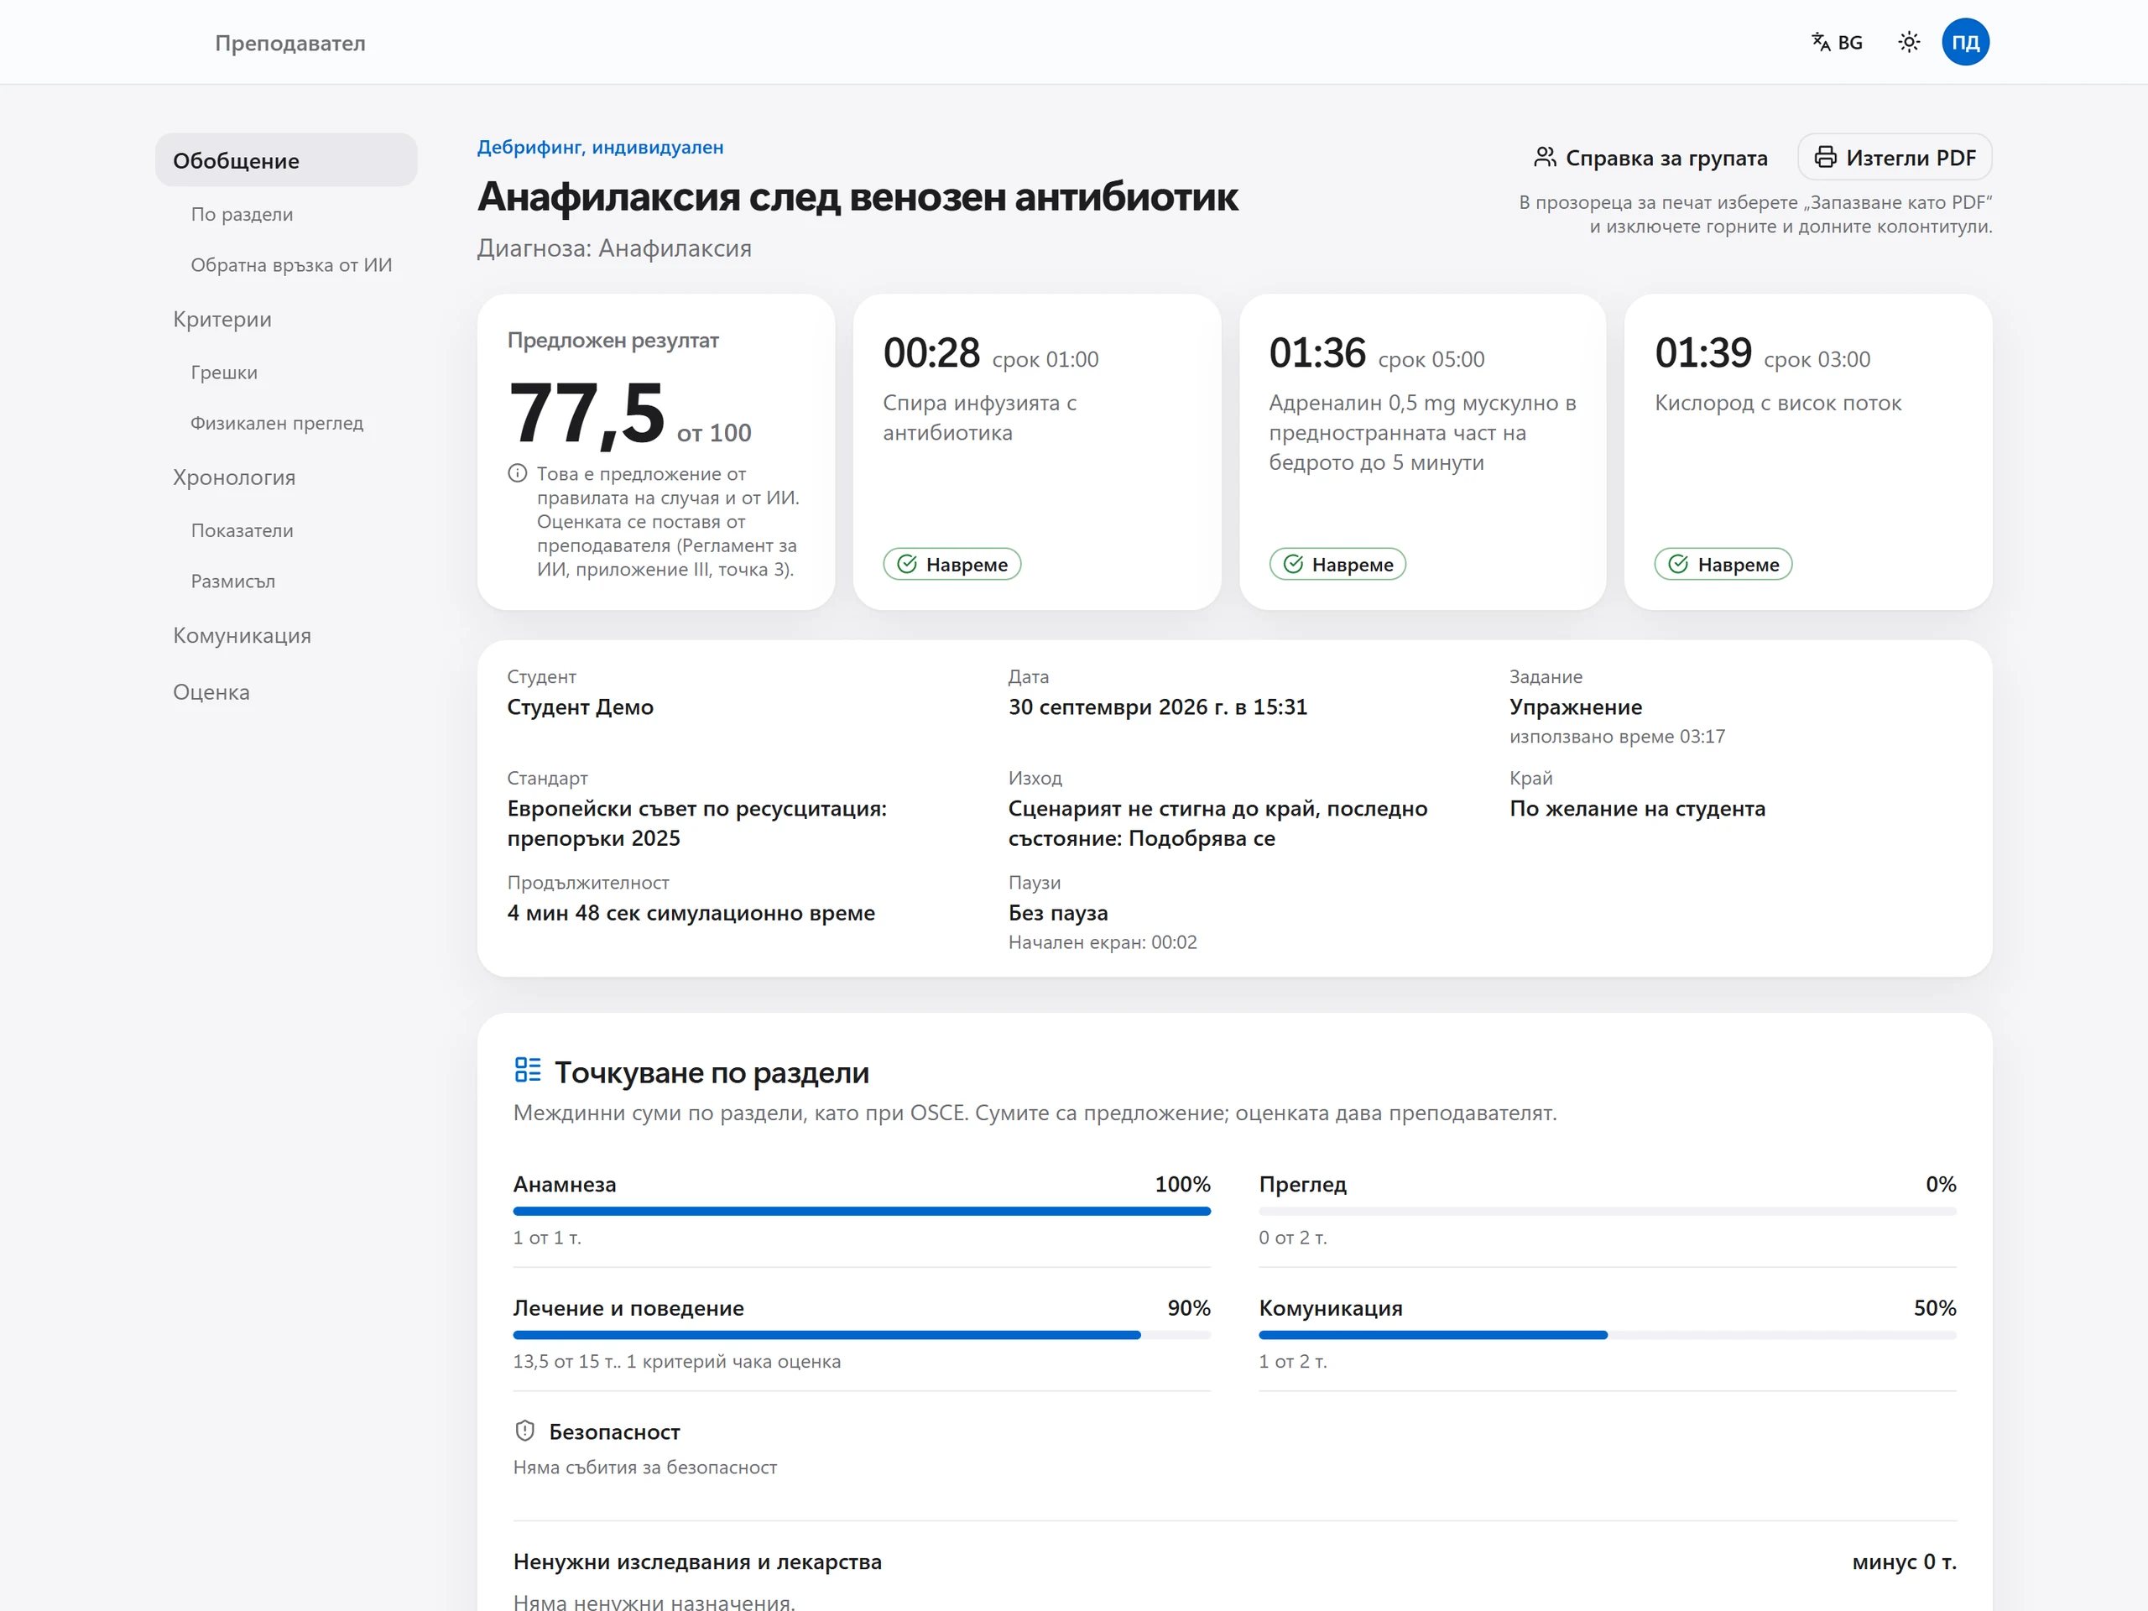The height and width of the screenshot is (1611, 2148).
Task: Select Обобщение in the sidebar
Action: pos(286,160)
